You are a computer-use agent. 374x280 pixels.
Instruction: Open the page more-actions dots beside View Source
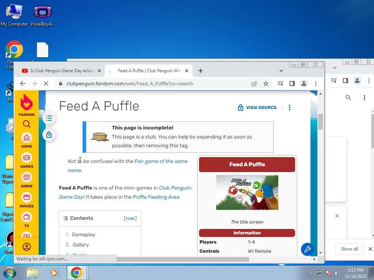coord(290,108)
